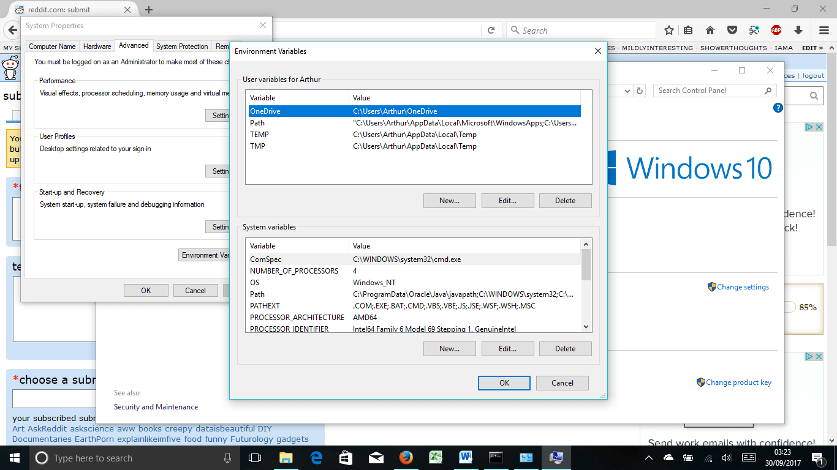Click Delete under System variables
The image size is (837, 470).
(566, 349)
